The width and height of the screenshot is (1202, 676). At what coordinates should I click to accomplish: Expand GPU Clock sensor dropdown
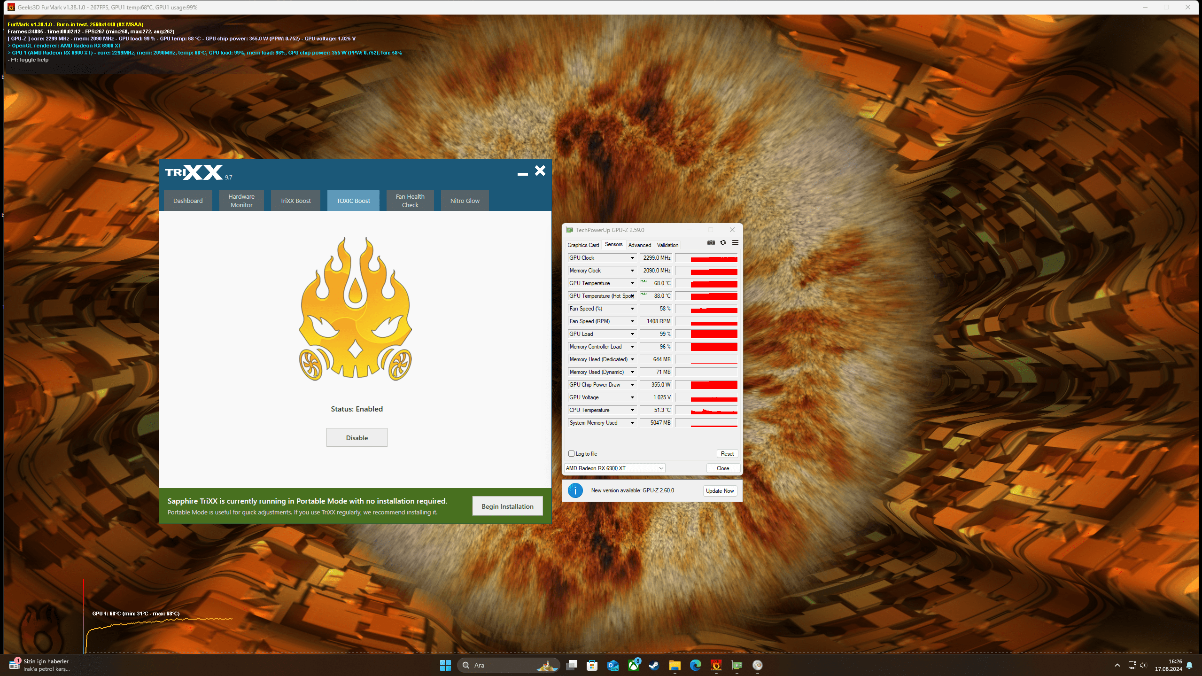632,258
